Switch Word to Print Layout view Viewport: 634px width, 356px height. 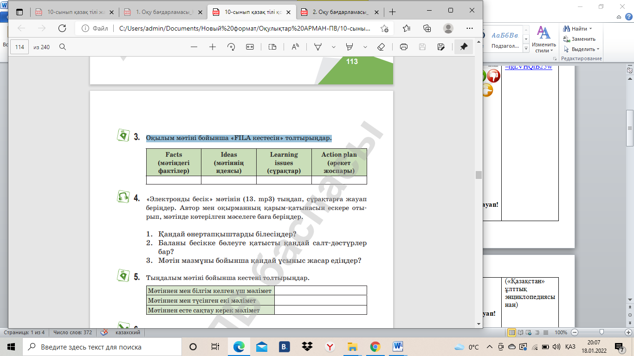[511, 332]
